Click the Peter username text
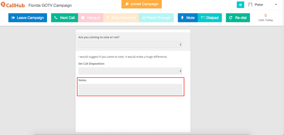The height and width of the screenshot is (135, 284). 259,5
